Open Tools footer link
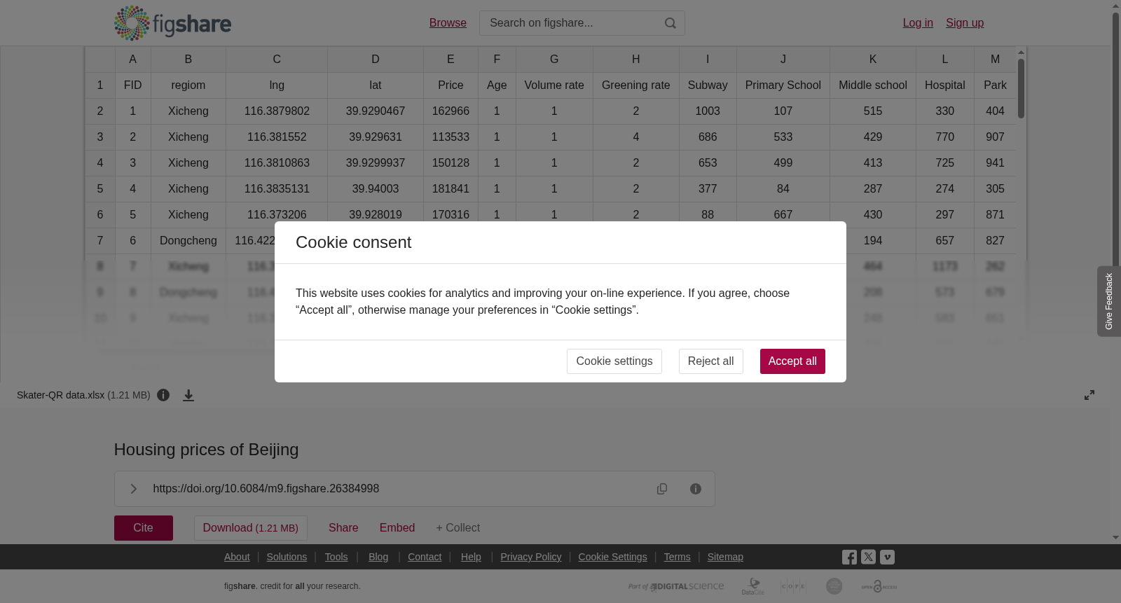 (336, 557)
